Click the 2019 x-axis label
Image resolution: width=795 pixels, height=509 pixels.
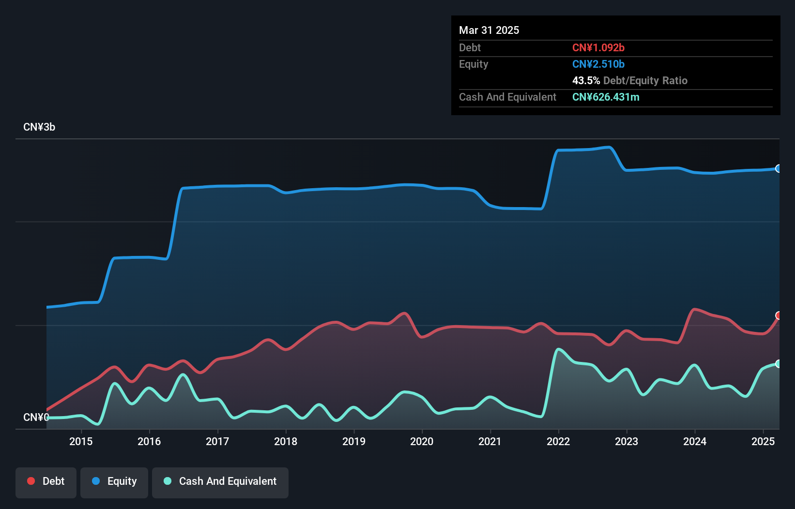(354, 441)
